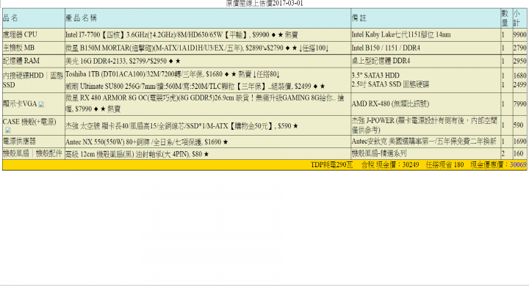Click the Antec安鈦克 warranty remark
Viewport: 529px width, 286px height.
[424, 142]
